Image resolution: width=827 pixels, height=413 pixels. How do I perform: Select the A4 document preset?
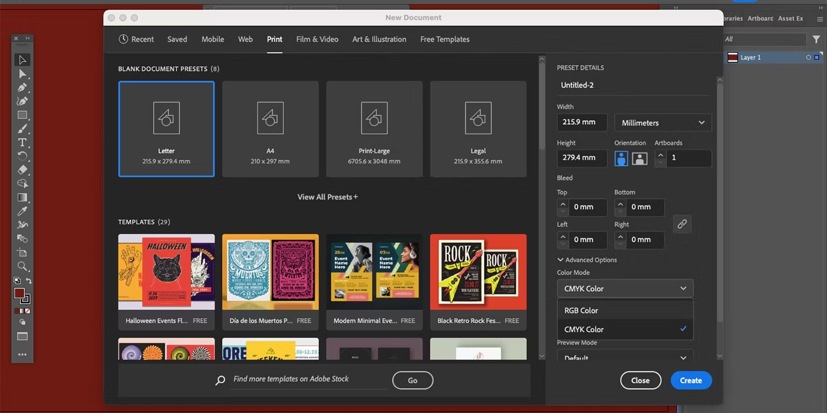270,129
